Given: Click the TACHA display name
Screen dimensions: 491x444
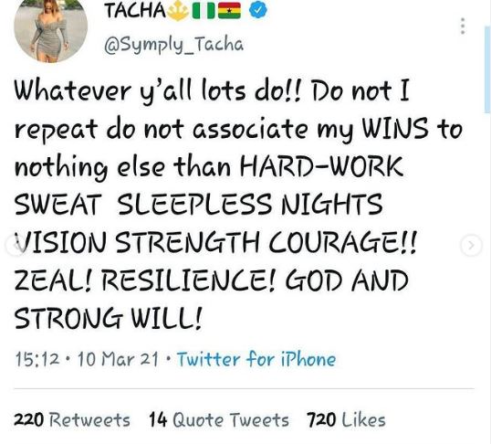Looking at the screenshot, I should tap(135, 10).
